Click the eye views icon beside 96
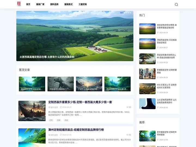Viewport: 196px width, 147px height. point(127,107)
